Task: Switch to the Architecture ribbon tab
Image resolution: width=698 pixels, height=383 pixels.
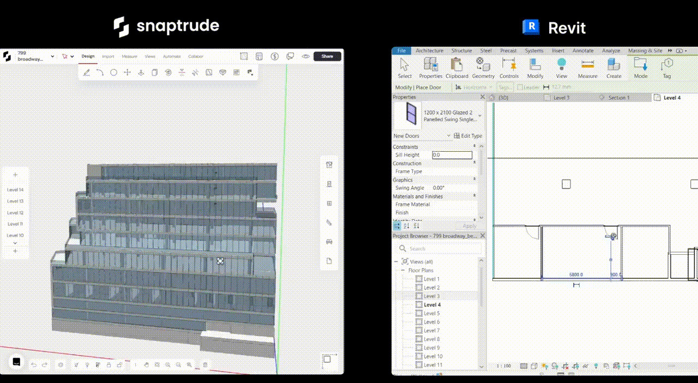Action: click(429, 51)
